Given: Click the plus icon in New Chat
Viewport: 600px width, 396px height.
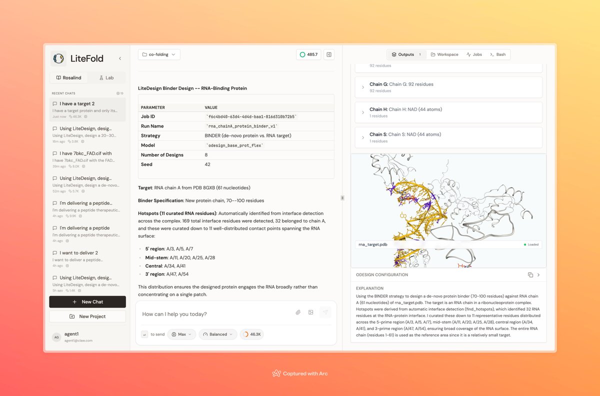Looking at the screenshot, I should click(74, 302).
